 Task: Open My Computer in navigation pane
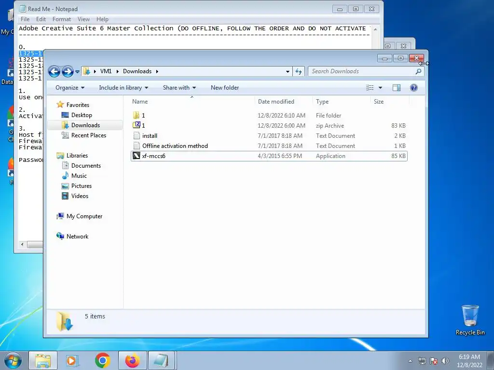coord(84,216)
